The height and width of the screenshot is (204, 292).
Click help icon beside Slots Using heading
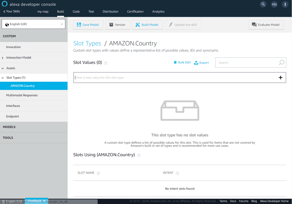click(139, 155)
